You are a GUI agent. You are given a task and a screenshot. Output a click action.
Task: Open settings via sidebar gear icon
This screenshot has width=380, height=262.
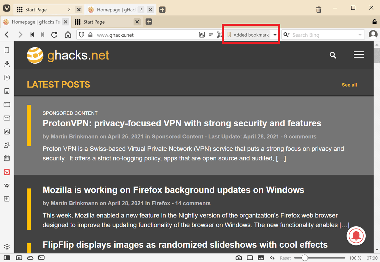7,247
